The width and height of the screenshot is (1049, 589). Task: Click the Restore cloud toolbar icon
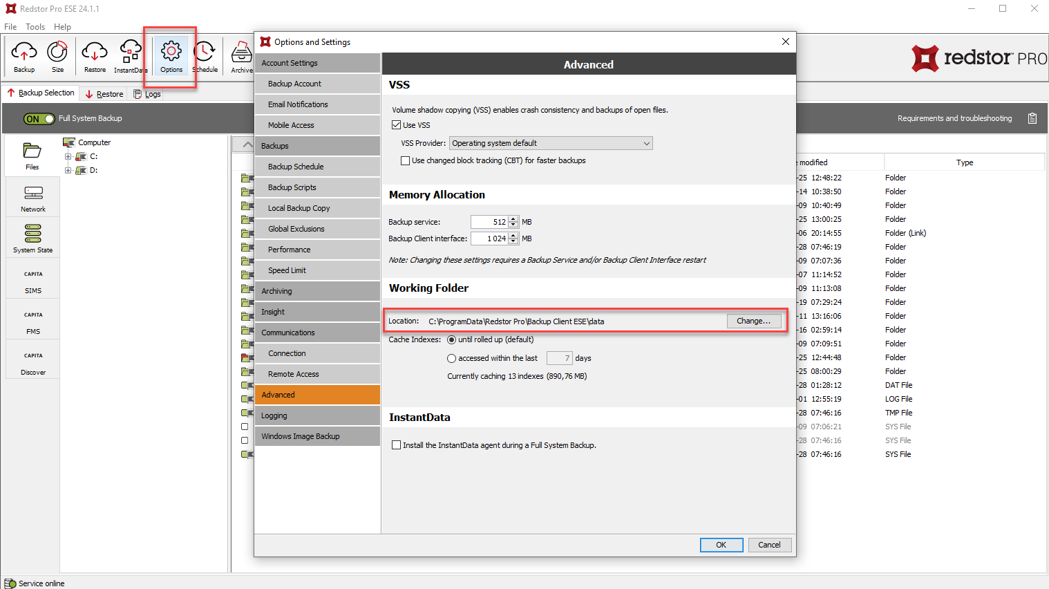click(x=95, y=56)
